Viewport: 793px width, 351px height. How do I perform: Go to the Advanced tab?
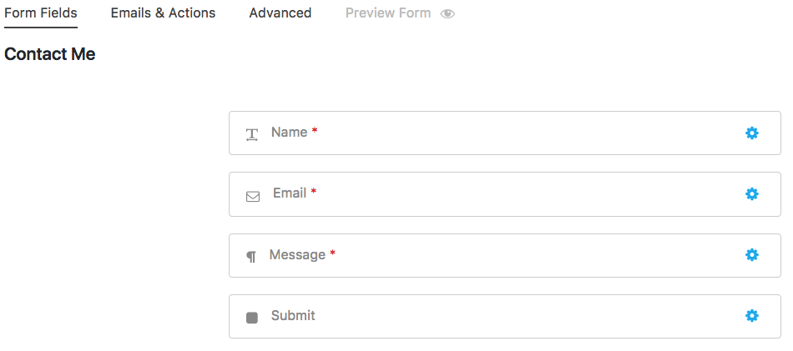(280, 13)
